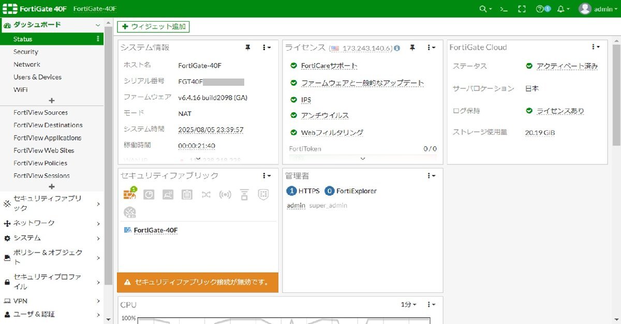Screen dimensions: 621x324
Task: Expand the license widget bottom chevron
Action: click(363, 159)
